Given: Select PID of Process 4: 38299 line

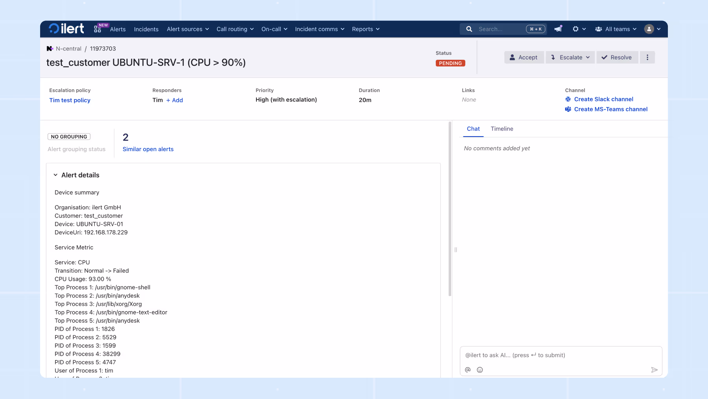Looking at the screenshot, I should click(x=87, y=354).
